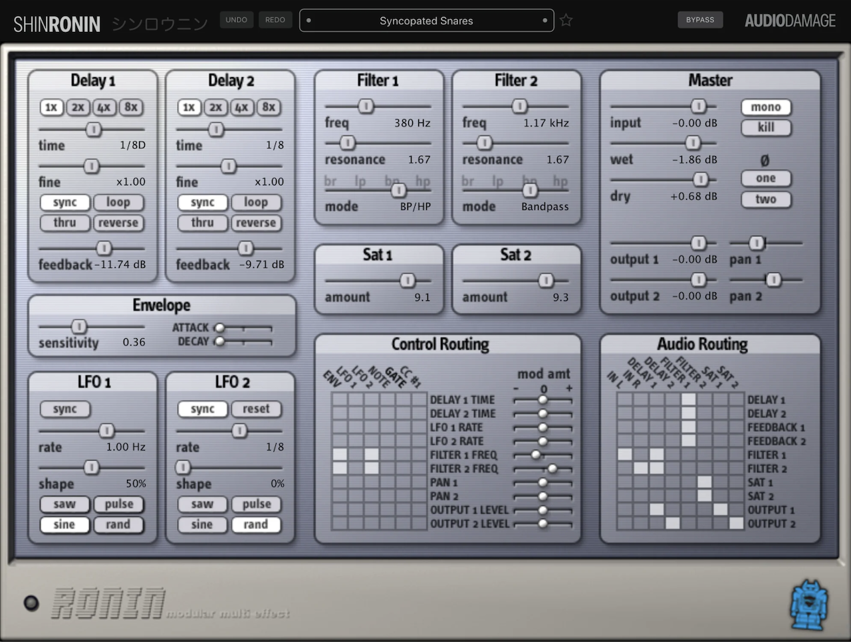Click the Delay 2 feedback slider handle
The height and width of the screenshot is (642, 851).
click(x=245, y=248)
